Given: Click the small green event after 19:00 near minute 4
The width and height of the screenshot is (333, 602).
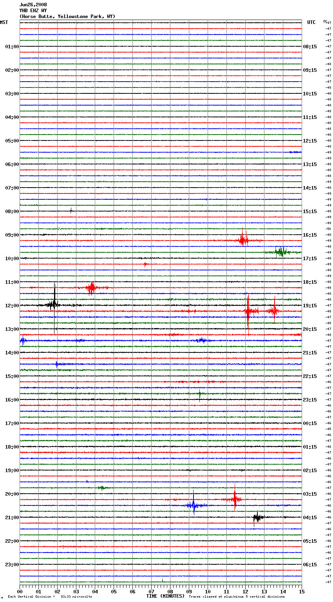Looking at the screenshot, I should pyautogui.click(x=102, y=488).
